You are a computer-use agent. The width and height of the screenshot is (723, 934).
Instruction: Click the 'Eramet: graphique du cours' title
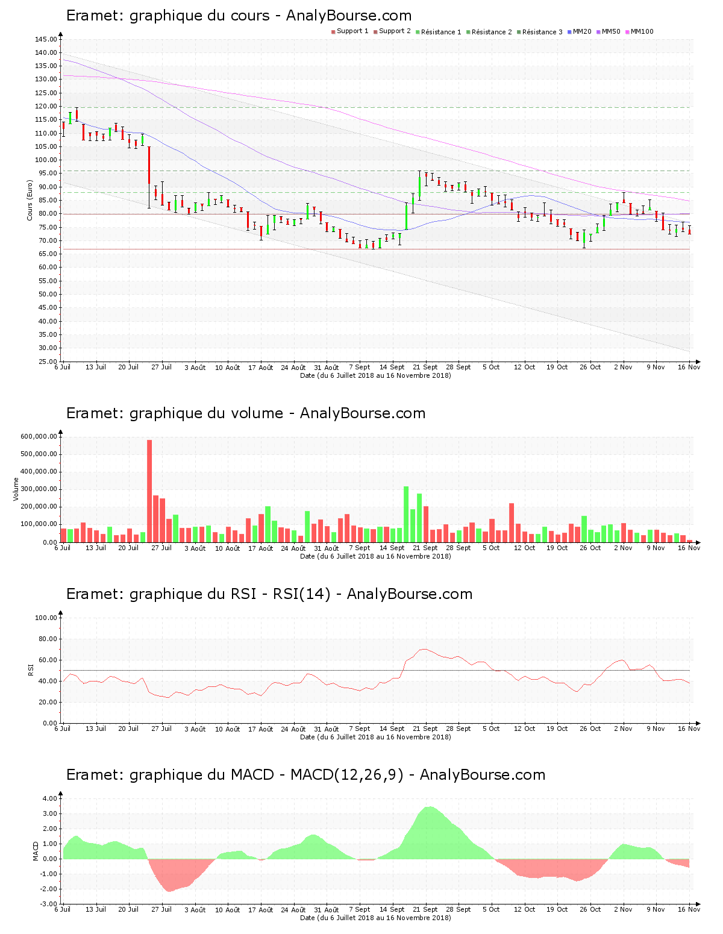click(x=168, y=16)
